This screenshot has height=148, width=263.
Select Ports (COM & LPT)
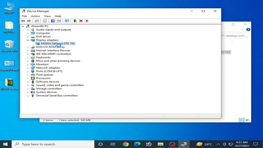(x=49, y=71)
